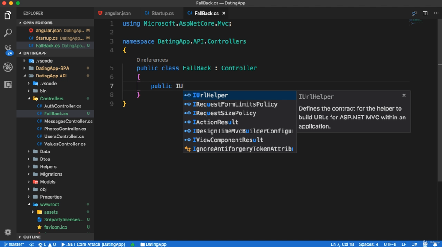This screenshot has width=442, height=247.
Task: Choose IRequestFormLimitsPolicy suggestion
Action: [240, 104]
